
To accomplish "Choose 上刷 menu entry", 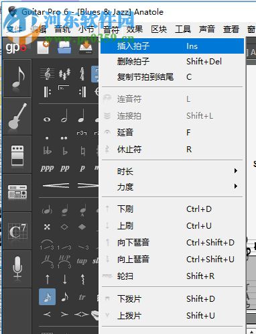I will pos(172,226).
